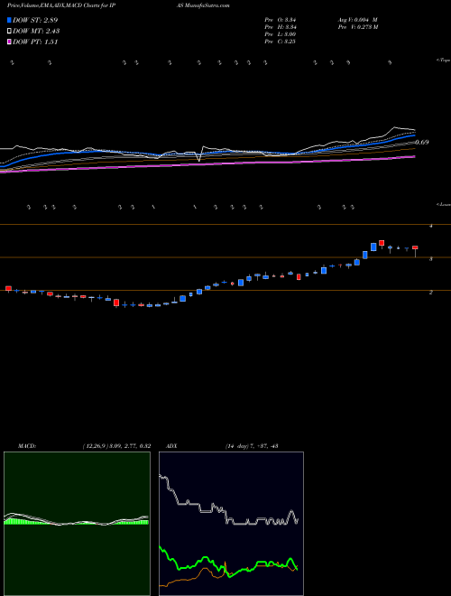Screen dimensions: 451x596
Task: Click the 'Pre V: 0.273 M' volume text
Action: coord(357,27)
